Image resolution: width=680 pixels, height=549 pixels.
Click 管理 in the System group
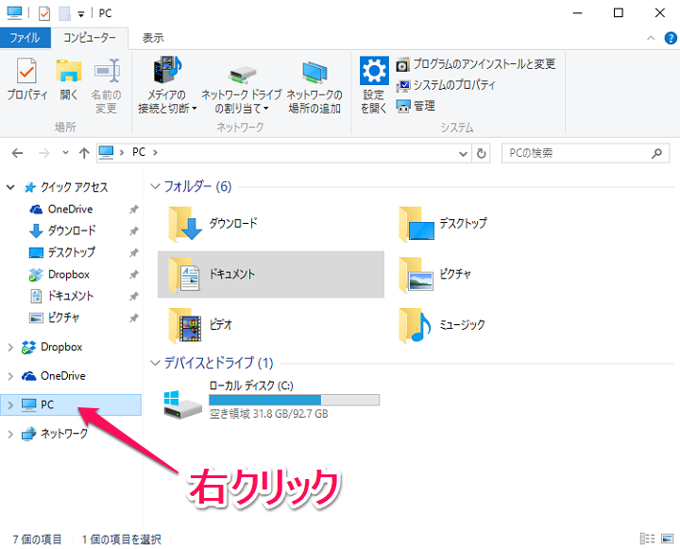416,106
